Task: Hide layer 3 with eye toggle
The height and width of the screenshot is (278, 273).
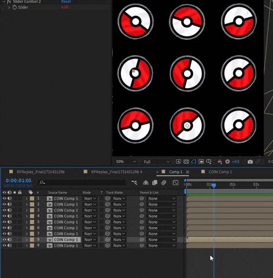Action: pos(4,210)
